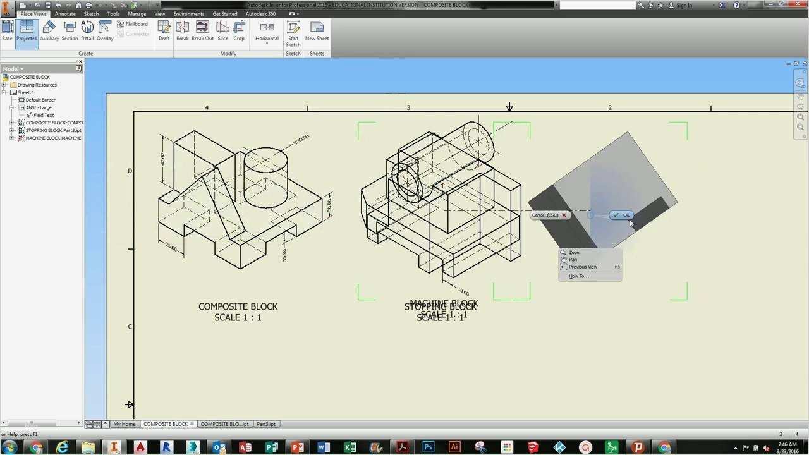
Task: Open Illustrator from the taskbar
Action: [454, 447]
